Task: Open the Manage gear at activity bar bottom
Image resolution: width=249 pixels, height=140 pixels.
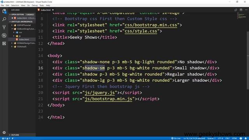Action: click(4, 132)
